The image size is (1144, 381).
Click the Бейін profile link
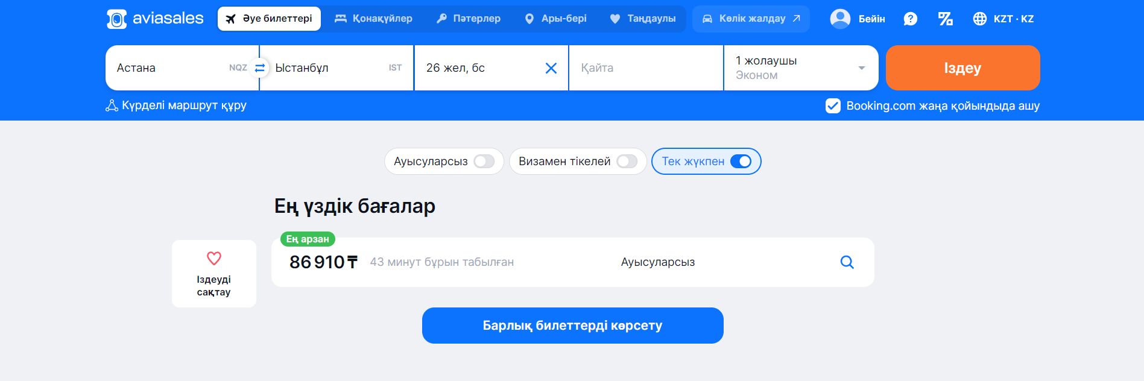click(858, 19)
